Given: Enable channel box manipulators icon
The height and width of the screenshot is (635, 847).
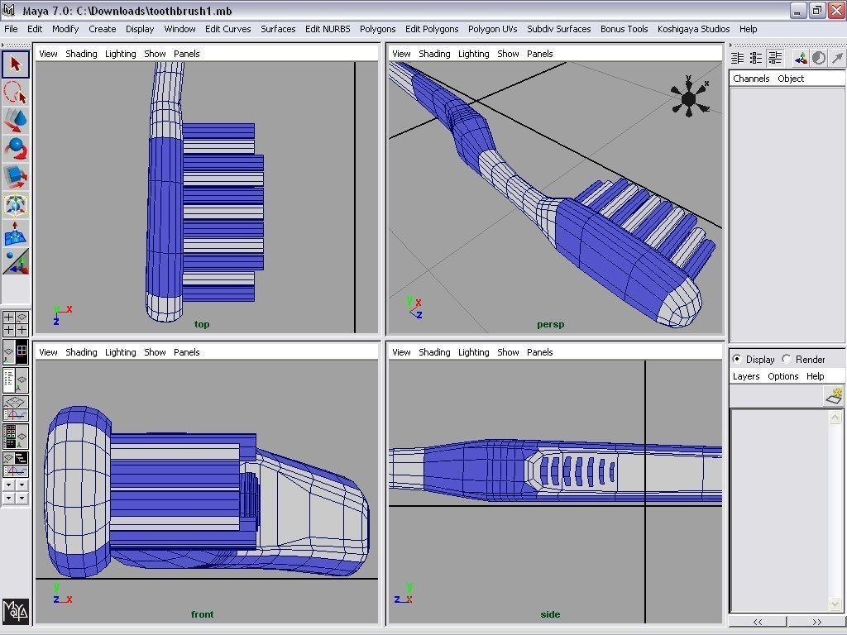Looking at the screenshot, I should click(800, 58).
